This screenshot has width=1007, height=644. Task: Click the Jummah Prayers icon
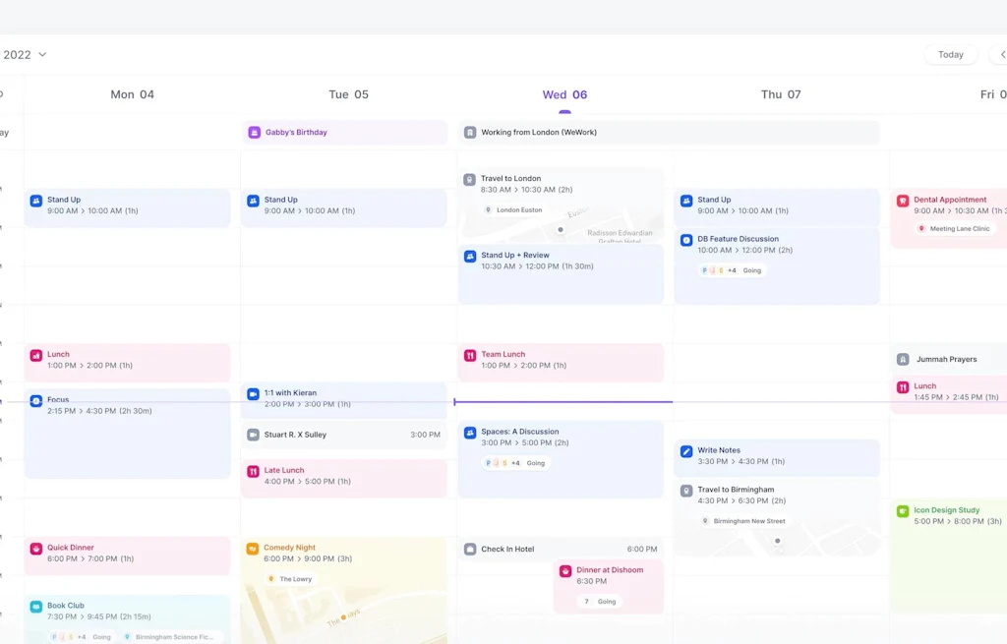(903, 360)
